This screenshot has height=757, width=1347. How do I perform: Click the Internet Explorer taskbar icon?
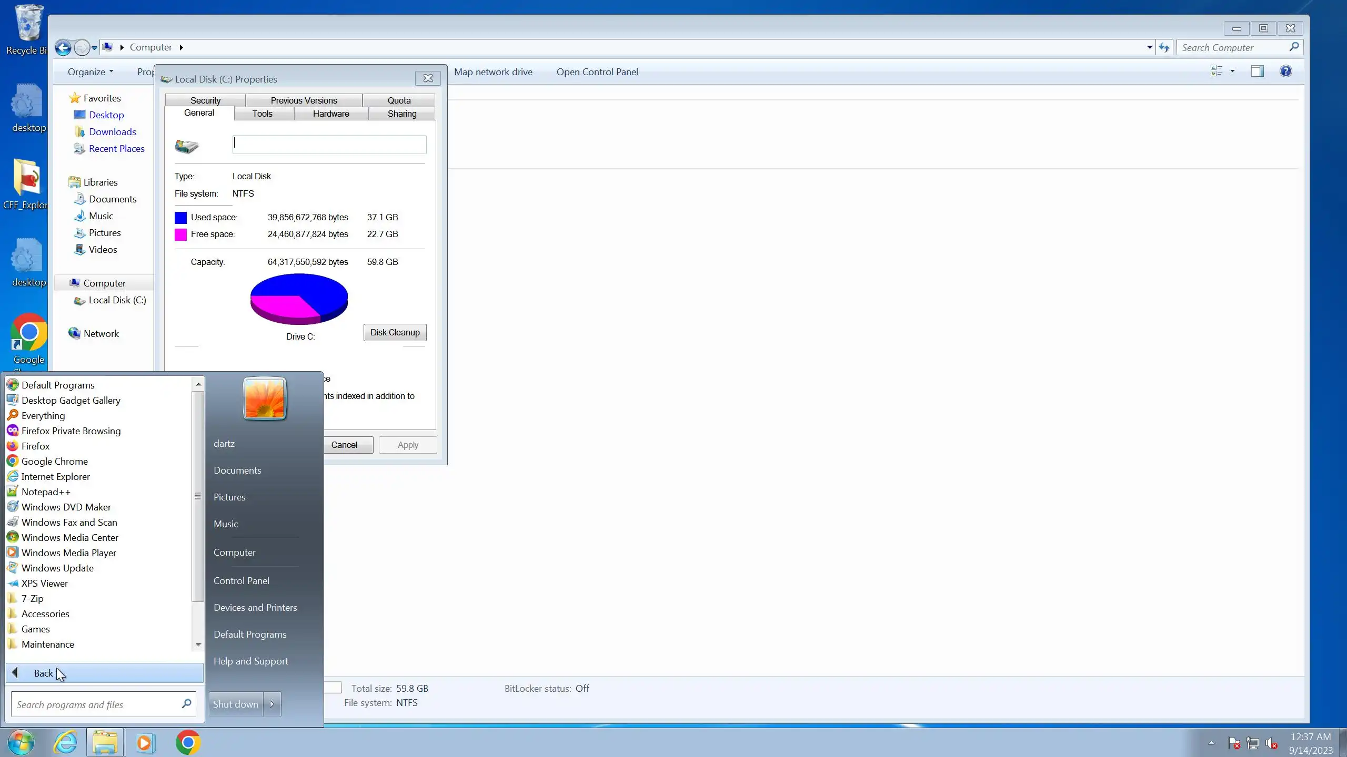(65, 743)
